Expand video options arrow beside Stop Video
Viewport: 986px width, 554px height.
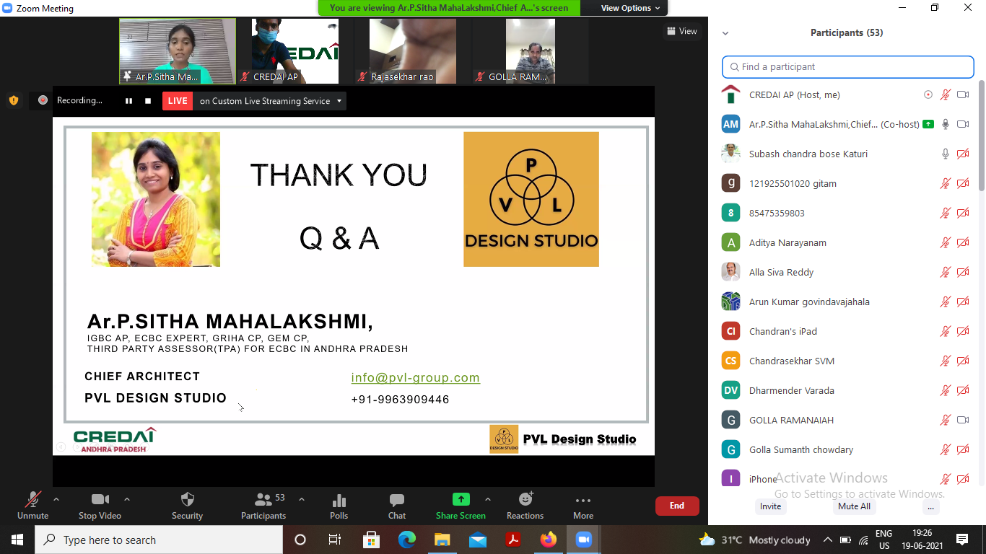click(127, 499)
